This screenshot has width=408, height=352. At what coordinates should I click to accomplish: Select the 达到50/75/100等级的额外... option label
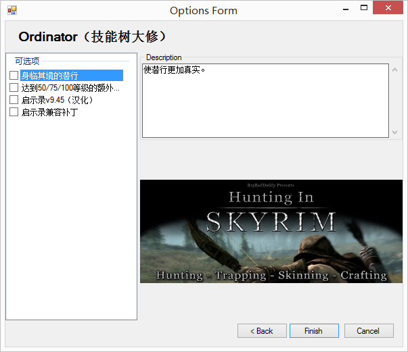pyautogui.click(x=70, y=88)
